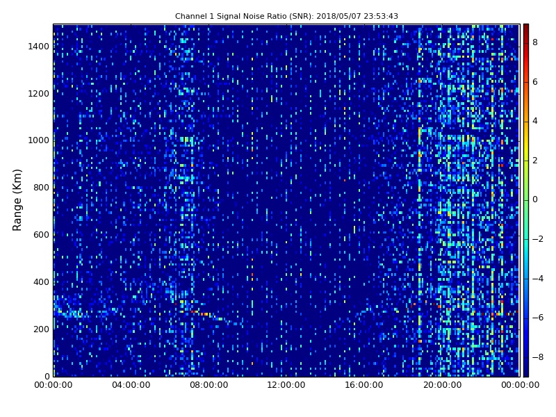Viewport: 556px width, 417px height.
Task: Click the colorbar tick label 8
Action: point(535,42)
